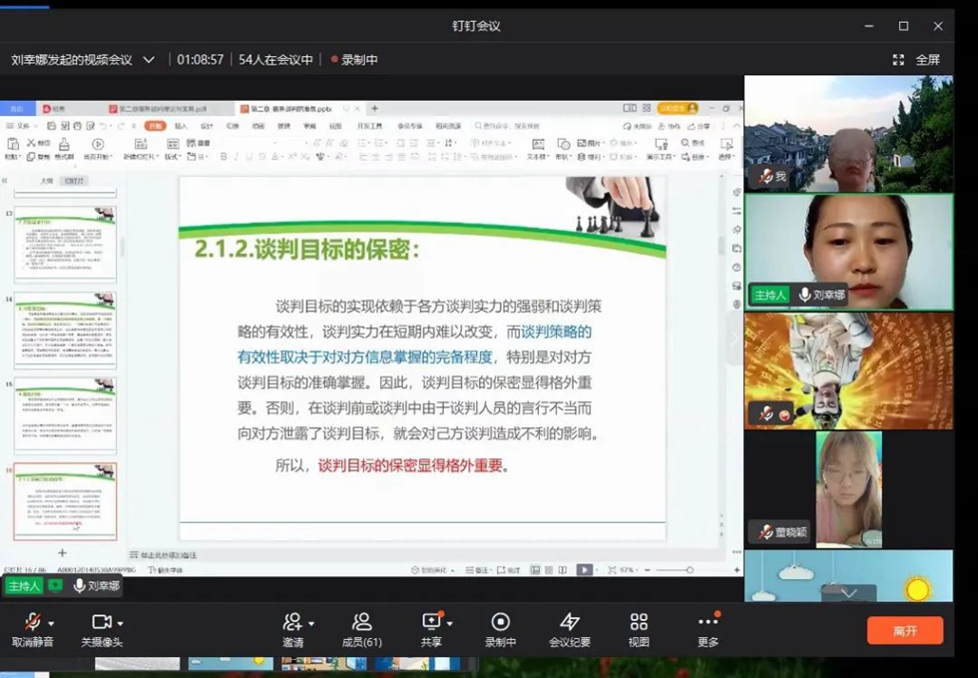
Task: Toggle recording via 录制中 button
Action: click(x=500, y=623)
